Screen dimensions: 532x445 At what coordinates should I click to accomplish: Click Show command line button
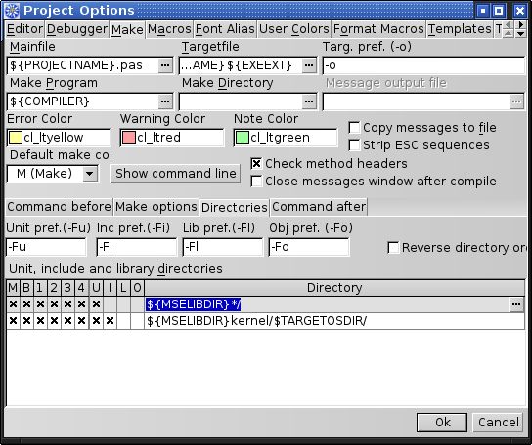point(175,174)
